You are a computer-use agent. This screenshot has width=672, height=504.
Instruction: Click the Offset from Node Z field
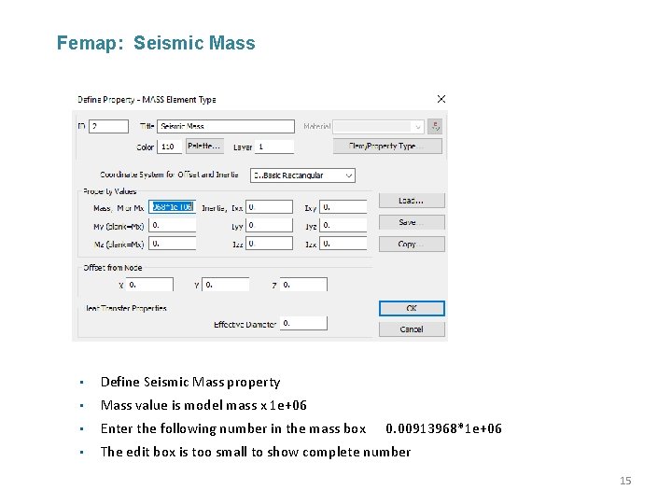303,285
